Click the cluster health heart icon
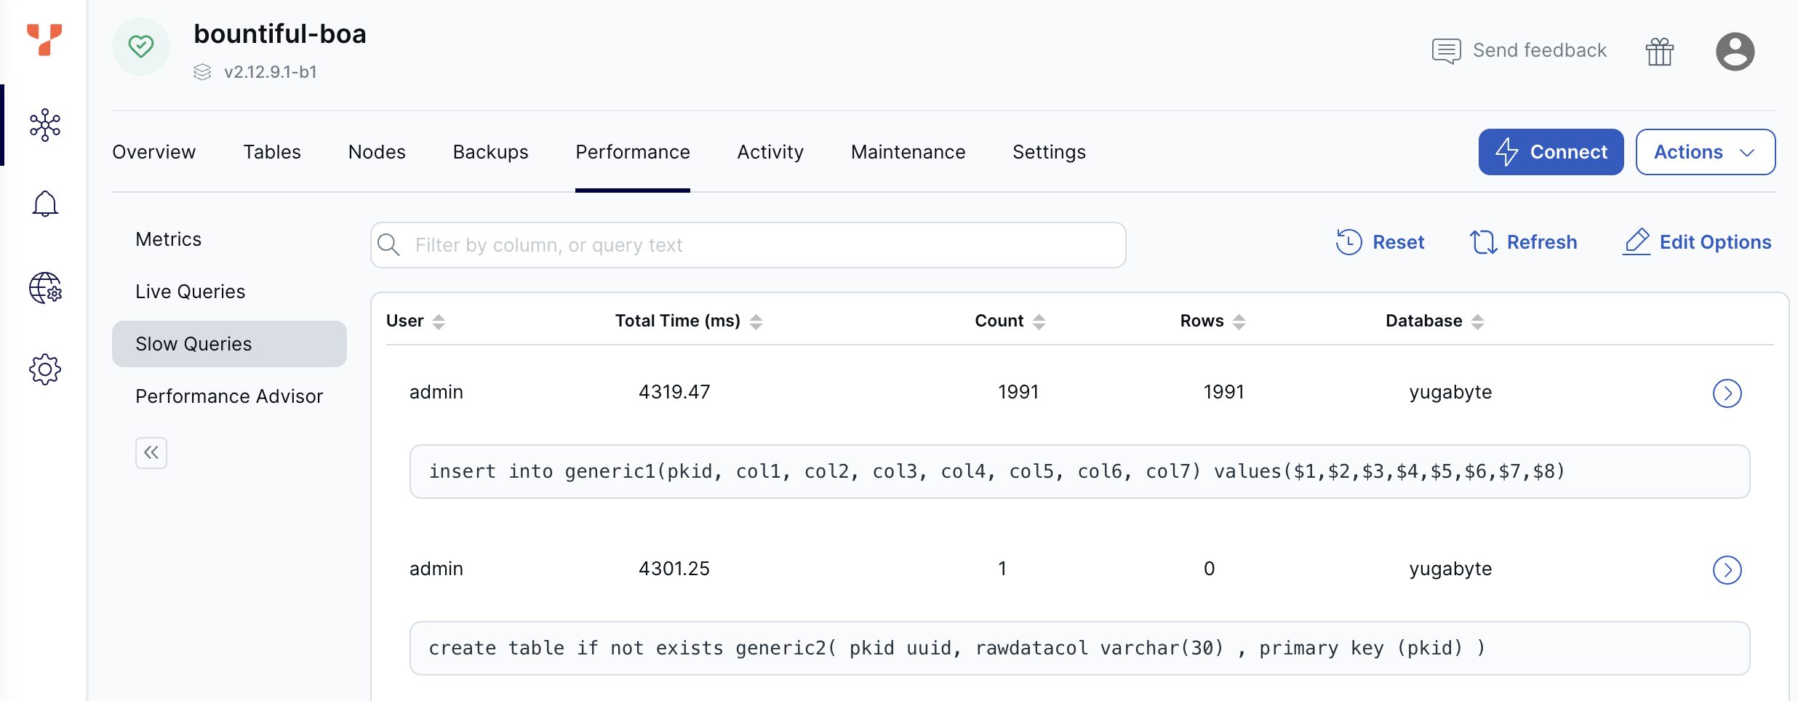 [141, 47]
